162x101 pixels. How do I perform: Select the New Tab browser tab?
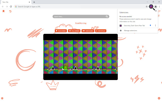pos(16,2)
